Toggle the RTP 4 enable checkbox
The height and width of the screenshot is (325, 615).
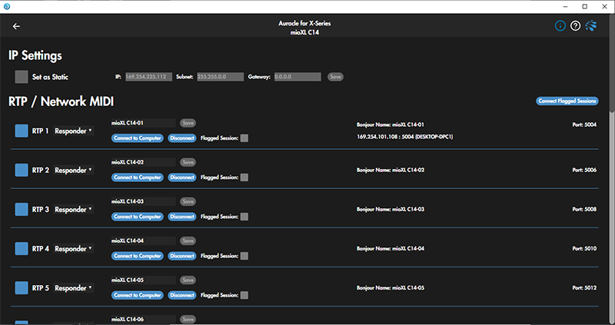(22, 249)
